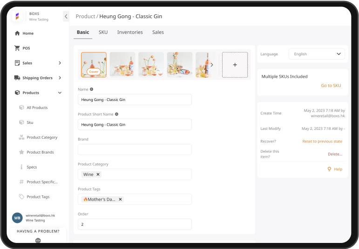Click the Product Brands star icon

pos(21,152)
